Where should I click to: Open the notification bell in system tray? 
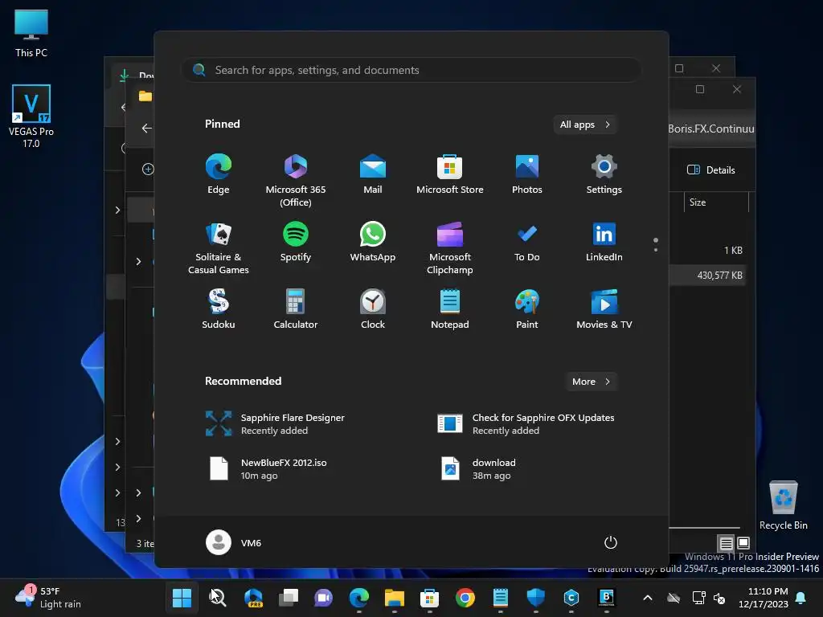[x=801, y=598]
